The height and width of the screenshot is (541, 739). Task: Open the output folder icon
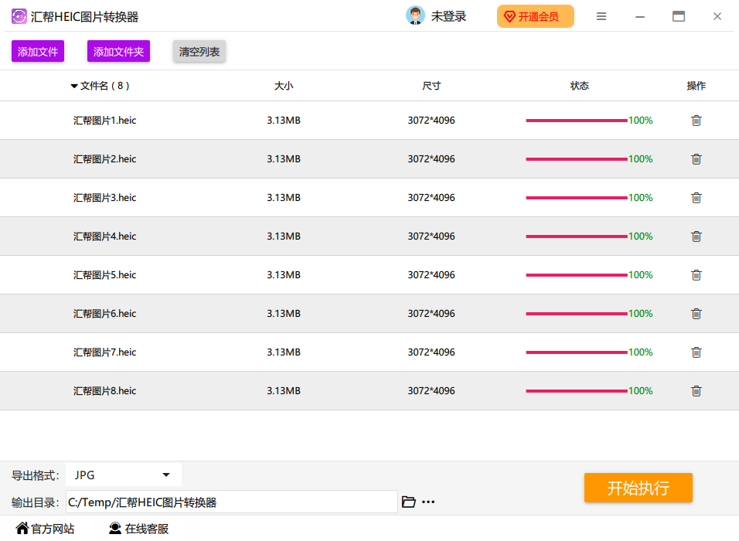(x=409, y=502)
